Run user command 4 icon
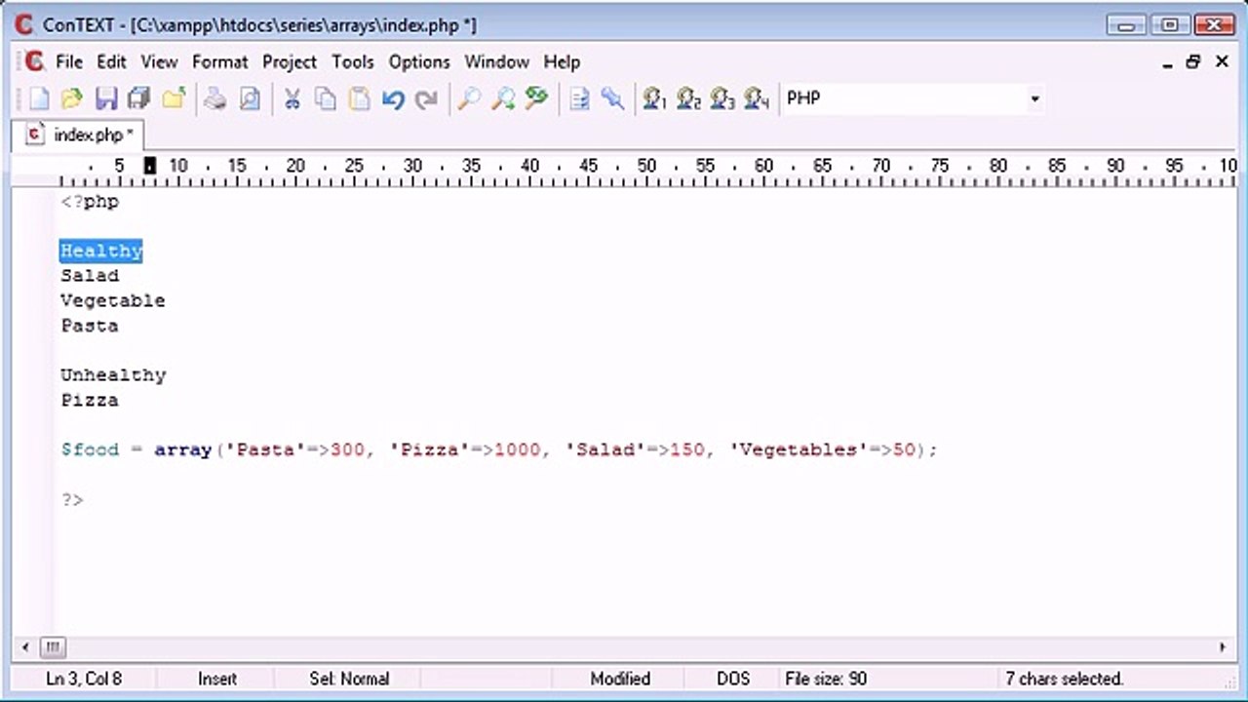Screen dimensions: 1248x702 [757, 98]
